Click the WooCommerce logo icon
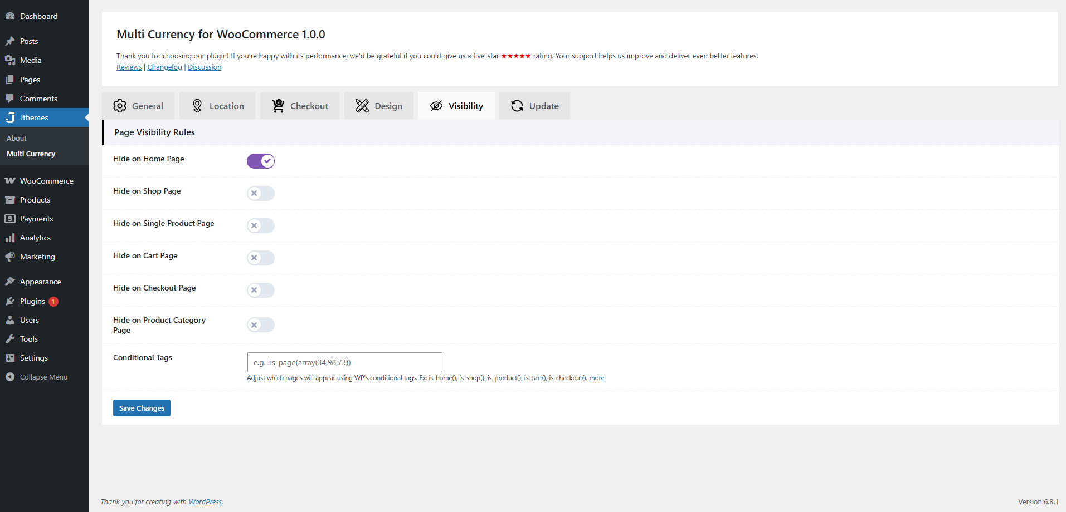This screenshot has width=1066, height=512. (10, 181)
